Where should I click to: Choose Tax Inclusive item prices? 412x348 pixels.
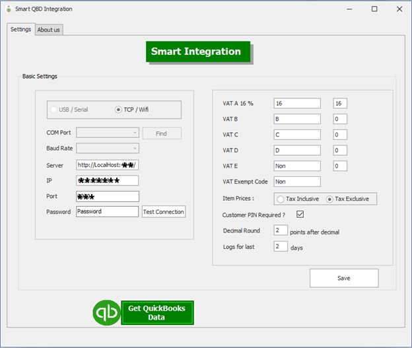tap(281, 199)
